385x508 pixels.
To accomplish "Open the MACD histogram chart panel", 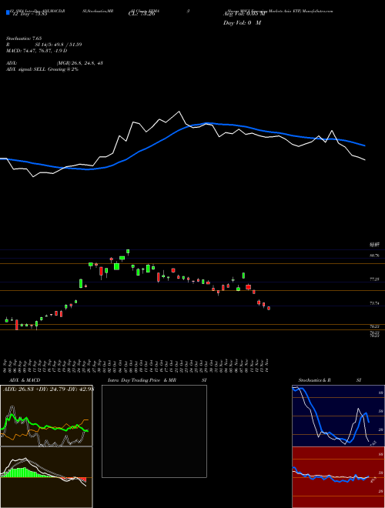I will (46, 477).
